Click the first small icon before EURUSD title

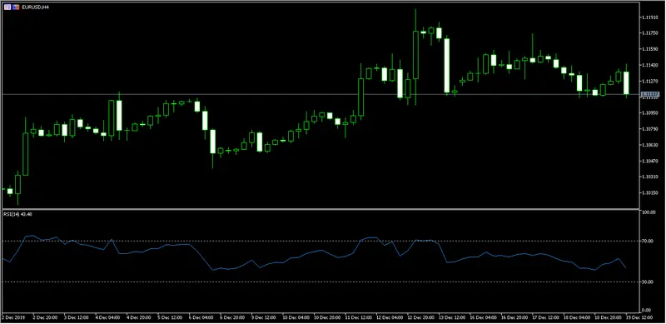click(x=7, y=7)
